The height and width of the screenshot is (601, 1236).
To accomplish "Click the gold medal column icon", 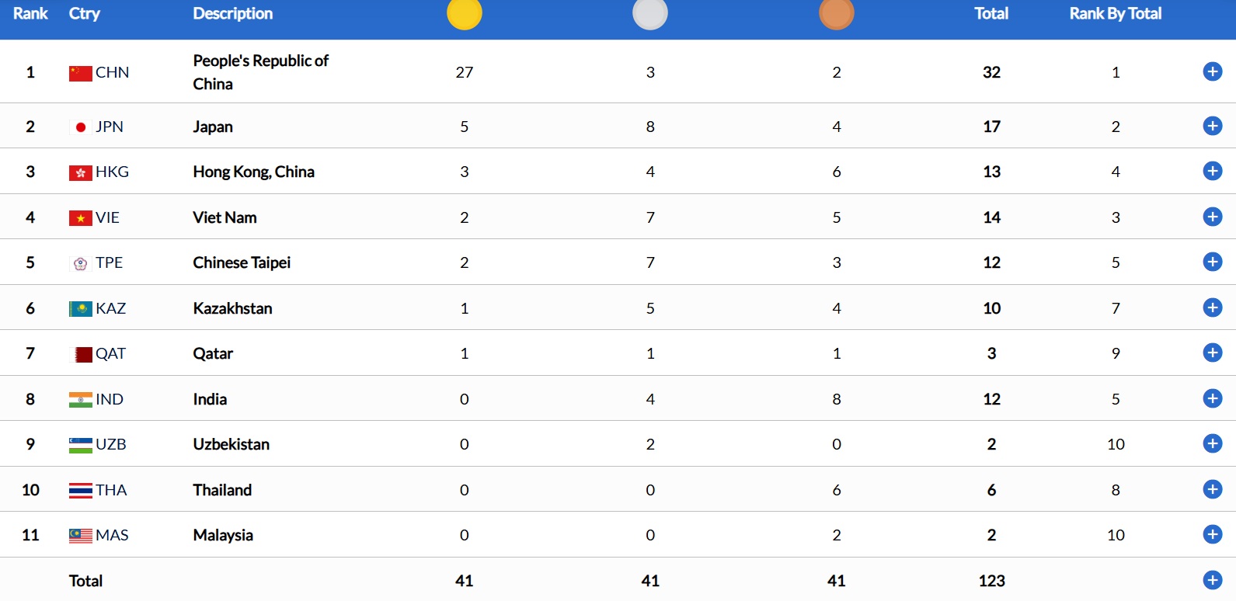I will pyautogui.click(x=465, y=14).
